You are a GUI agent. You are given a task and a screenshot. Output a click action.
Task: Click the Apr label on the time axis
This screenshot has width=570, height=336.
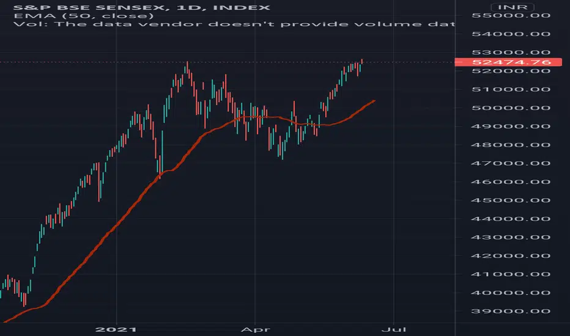256,330
